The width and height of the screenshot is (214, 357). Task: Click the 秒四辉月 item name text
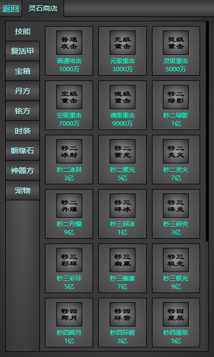click(69, 332)
